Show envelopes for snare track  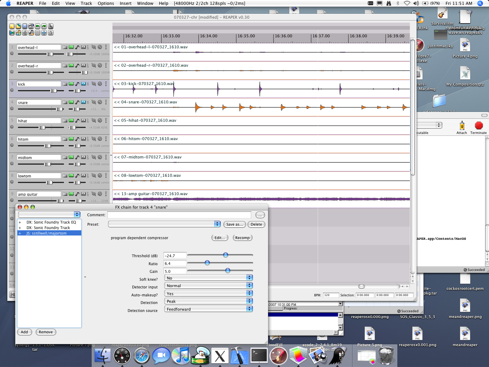pos(77,102)
